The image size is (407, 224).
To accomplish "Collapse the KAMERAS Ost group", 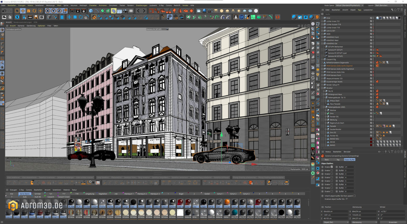I will click(322, 43).
